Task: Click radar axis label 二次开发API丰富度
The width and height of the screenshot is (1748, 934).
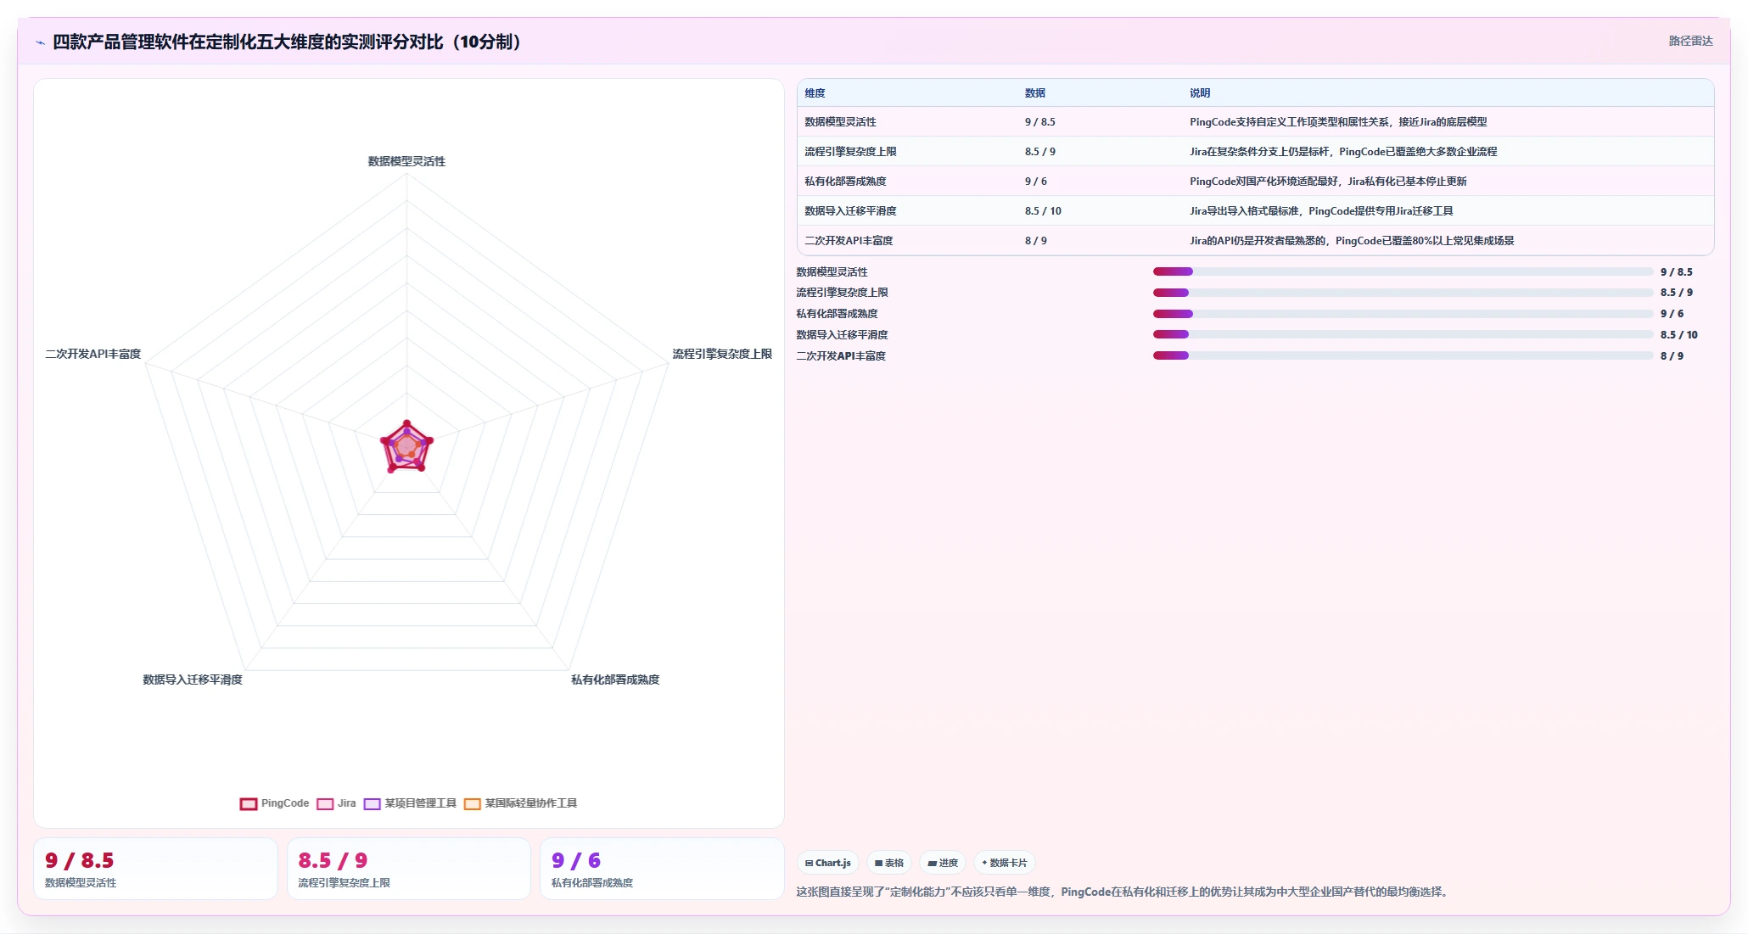Action: point(93,354)
